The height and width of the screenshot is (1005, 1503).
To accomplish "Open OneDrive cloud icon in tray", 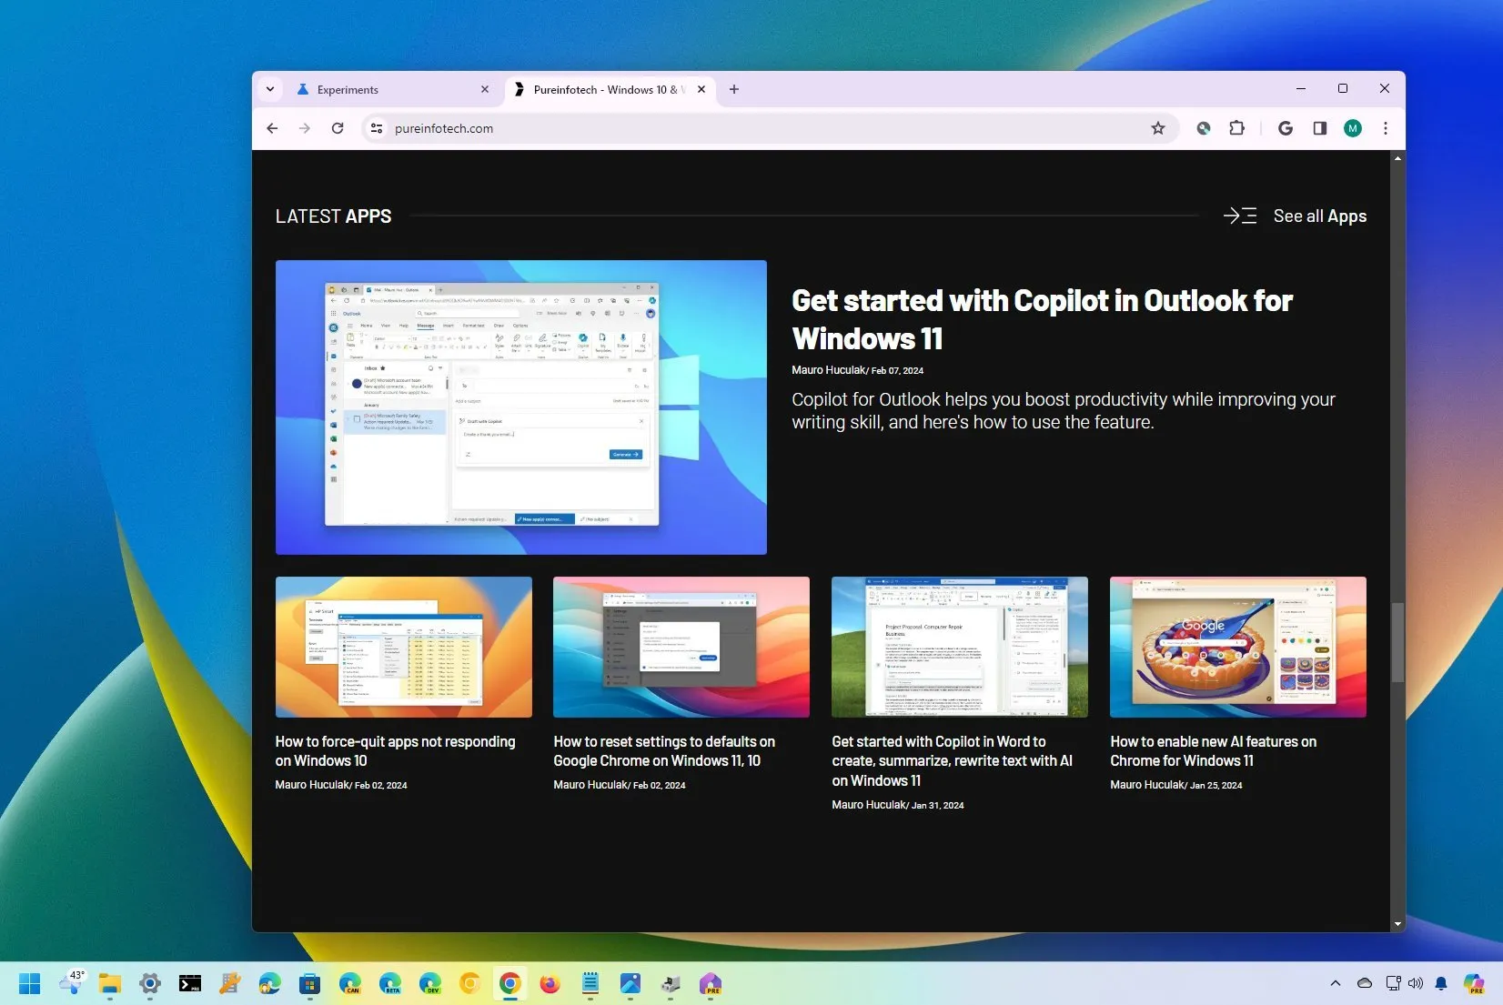I will pyautogui.click(x=1365, y=983).
